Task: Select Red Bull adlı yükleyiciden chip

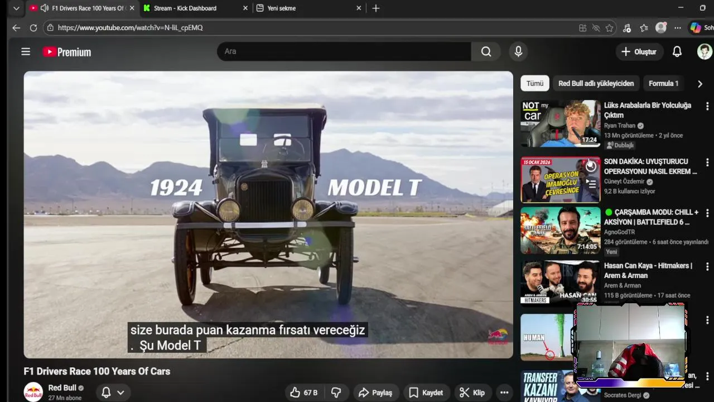Action: coord(596,83)
